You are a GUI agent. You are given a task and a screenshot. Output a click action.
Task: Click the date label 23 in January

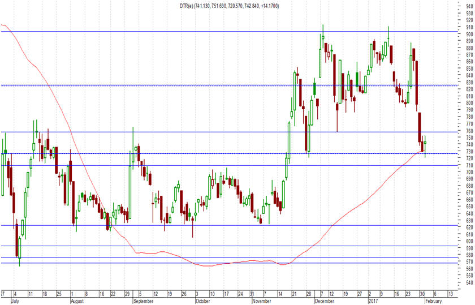pos(408,294)
